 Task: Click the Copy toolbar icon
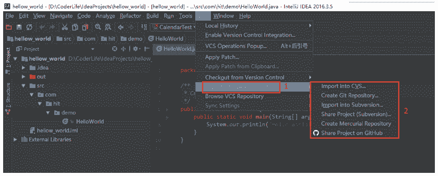click(75, 27)
